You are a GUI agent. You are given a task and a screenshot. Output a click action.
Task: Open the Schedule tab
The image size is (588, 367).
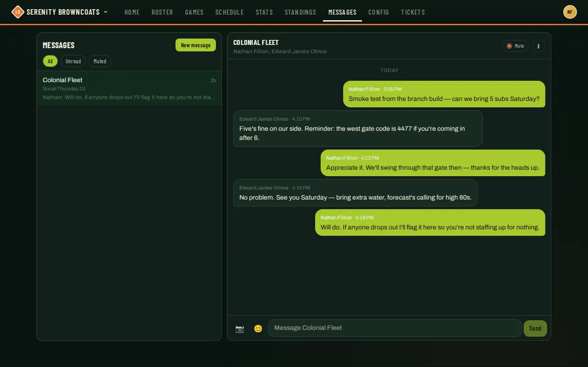click(230, 12)
